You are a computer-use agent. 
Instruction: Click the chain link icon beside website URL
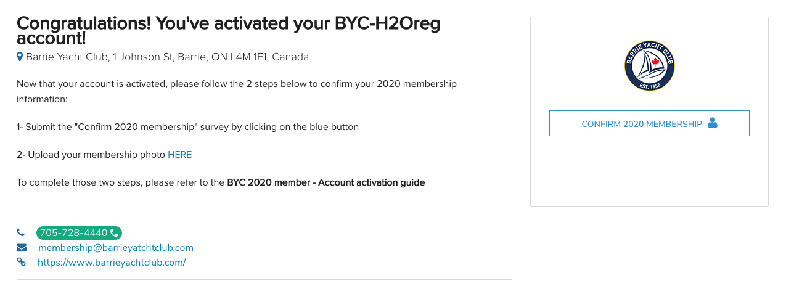click(21, 262)
